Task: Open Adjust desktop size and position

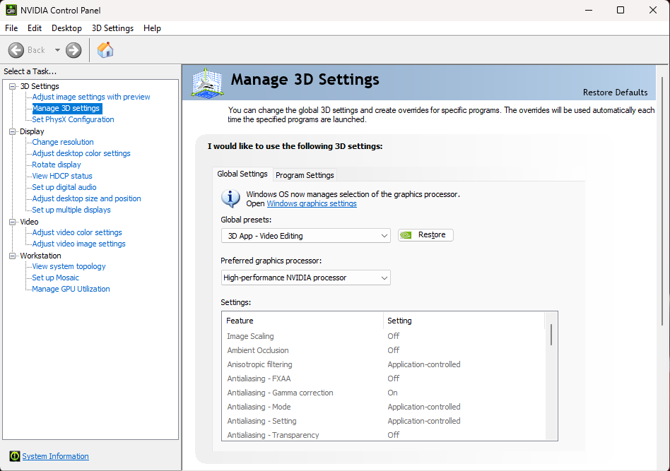Action: (86, 198)
